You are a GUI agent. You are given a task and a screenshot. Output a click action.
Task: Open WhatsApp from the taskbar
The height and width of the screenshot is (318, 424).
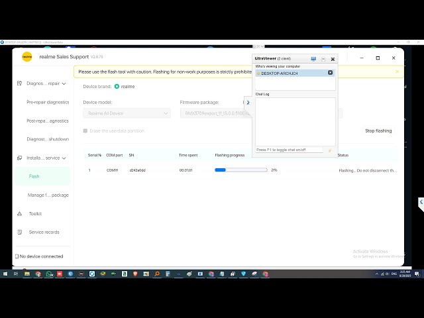(x=49, y=274)
